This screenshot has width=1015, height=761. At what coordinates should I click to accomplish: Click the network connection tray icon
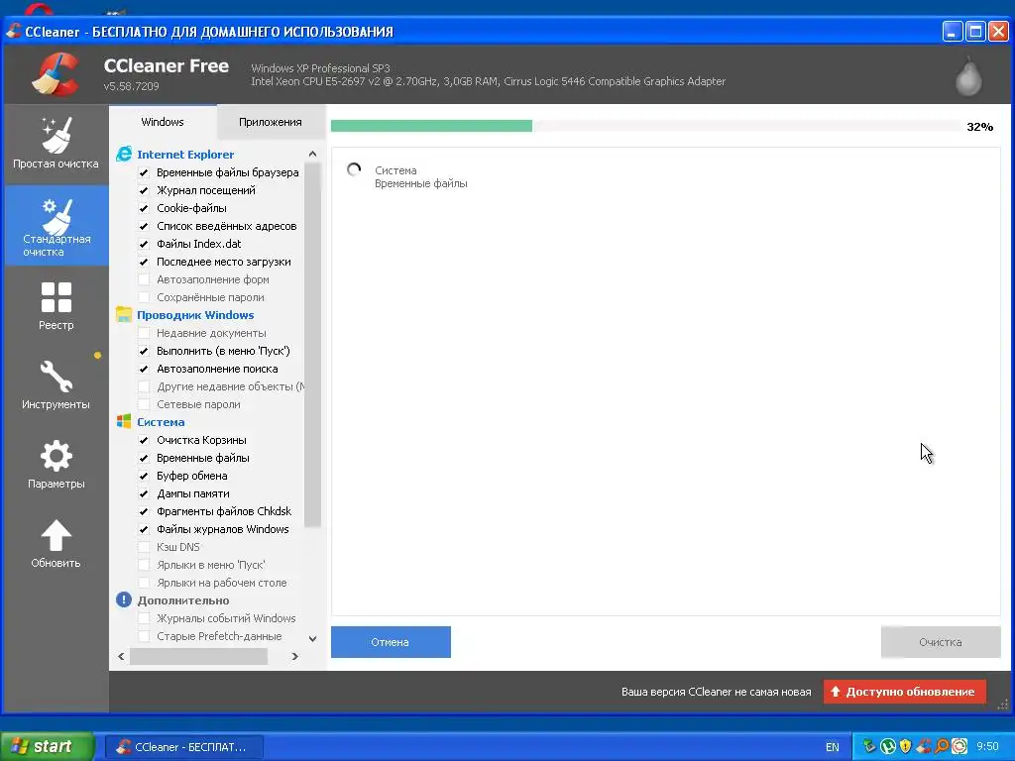[869, 746]
